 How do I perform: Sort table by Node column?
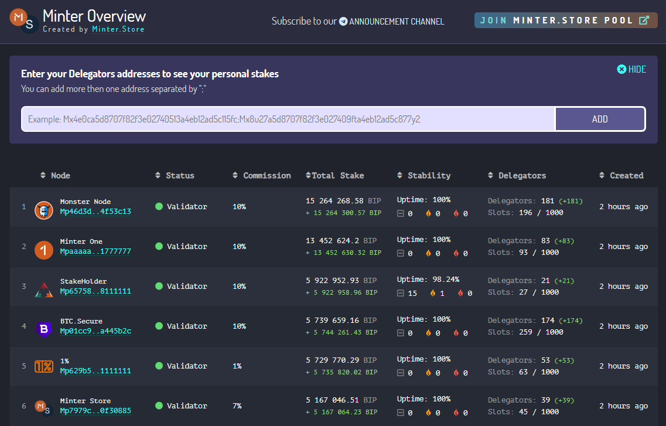coord(55,175)
